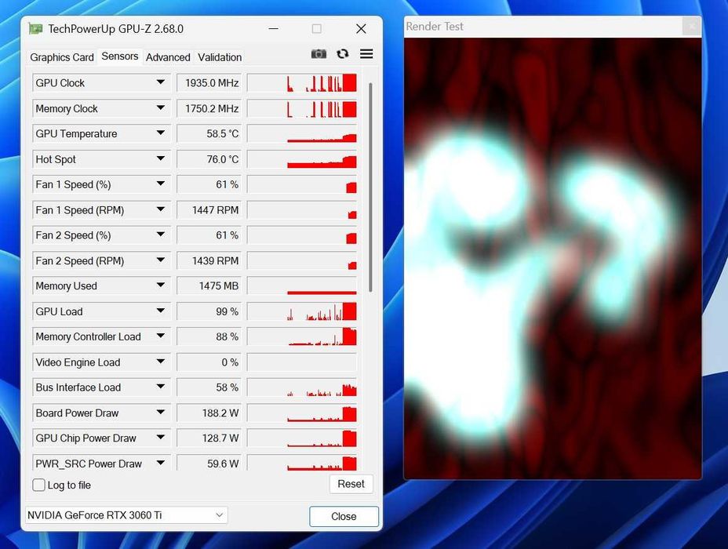Click the 1475 MB Memory Used value

pos(209,285)
